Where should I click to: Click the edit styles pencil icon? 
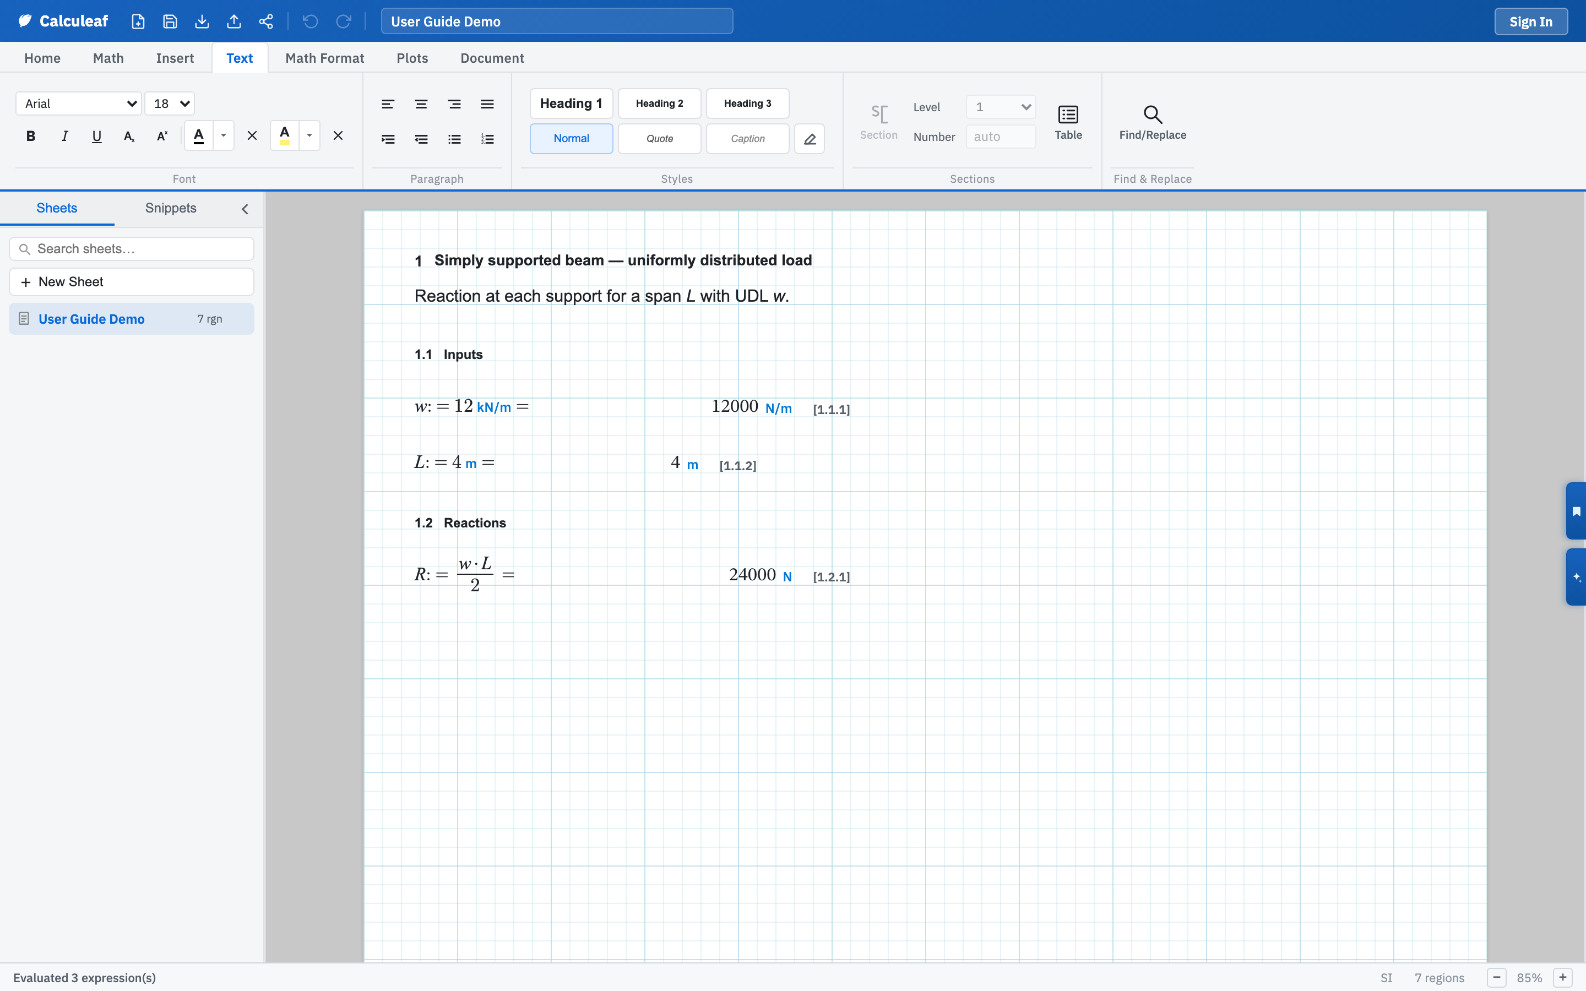click(810, 139)
